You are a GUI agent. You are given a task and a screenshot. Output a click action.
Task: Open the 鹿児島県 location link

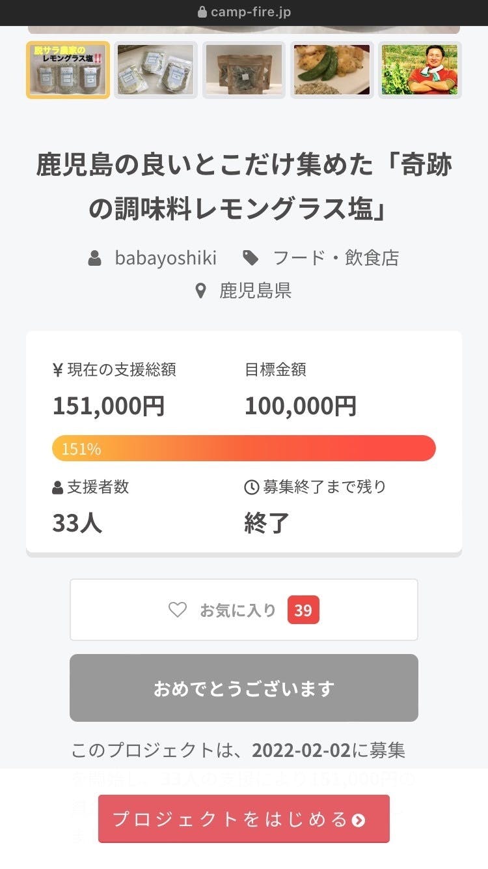[255, 291]
